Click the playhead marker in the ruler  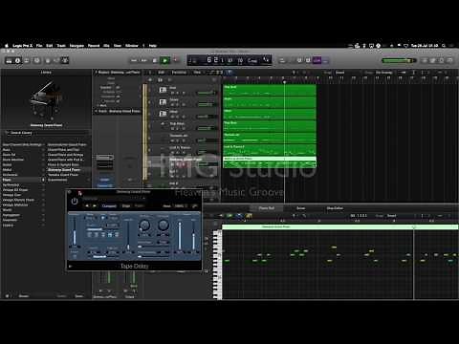(284, 82)
